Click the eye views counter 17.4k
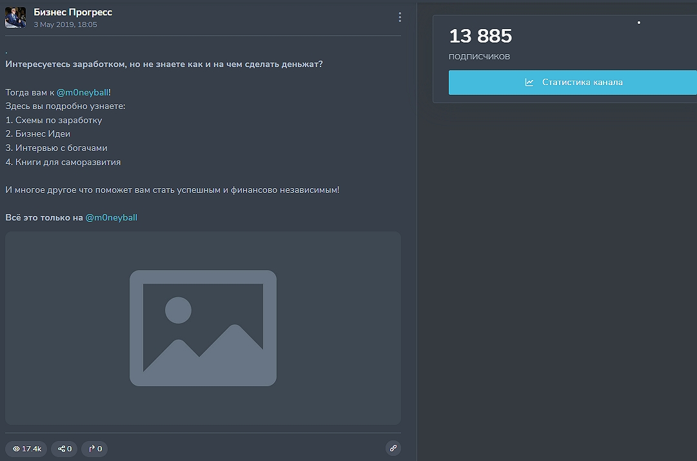Viewport: 697px width, 461px height. tap(26, 449)
